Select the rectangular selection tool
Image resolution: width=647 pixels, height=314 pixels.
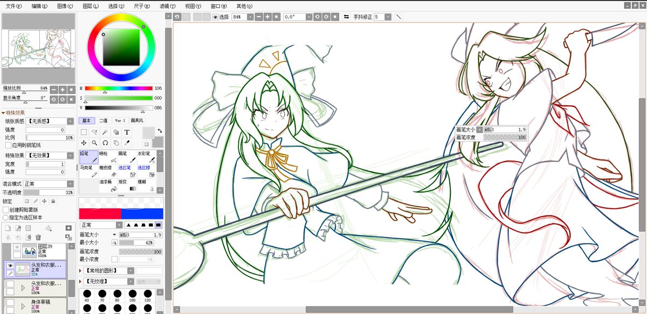tap(84, 132)
